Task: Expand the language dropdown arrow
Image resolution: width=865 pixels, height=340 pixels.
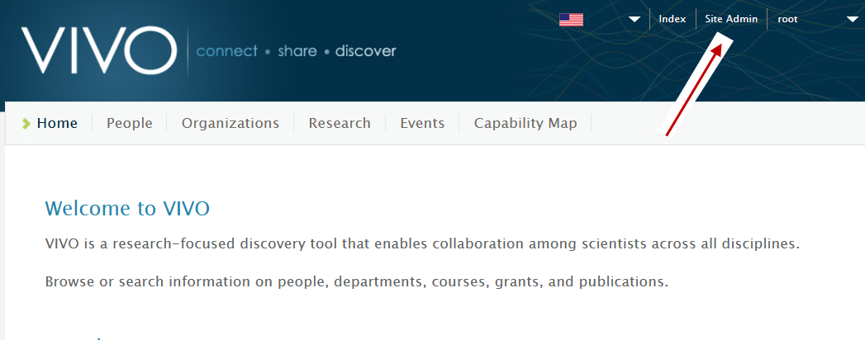Action: click(x=634, y=20)
